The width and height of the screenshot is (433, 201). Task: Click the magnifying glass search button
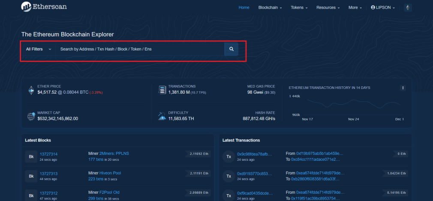[231, 49]
